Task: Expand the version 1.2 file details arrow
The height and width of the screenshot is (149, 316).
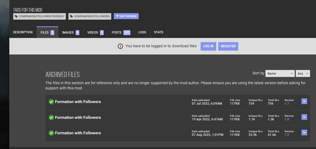Action: pyautogui.click(x=304, y=132)
